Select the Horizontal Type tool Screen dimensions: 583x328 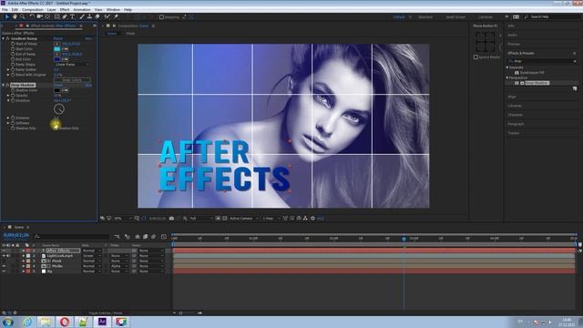coord(73,16)
